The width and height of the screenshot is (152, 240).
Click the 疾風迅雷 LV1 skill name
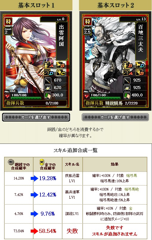[x=72, y=178]
